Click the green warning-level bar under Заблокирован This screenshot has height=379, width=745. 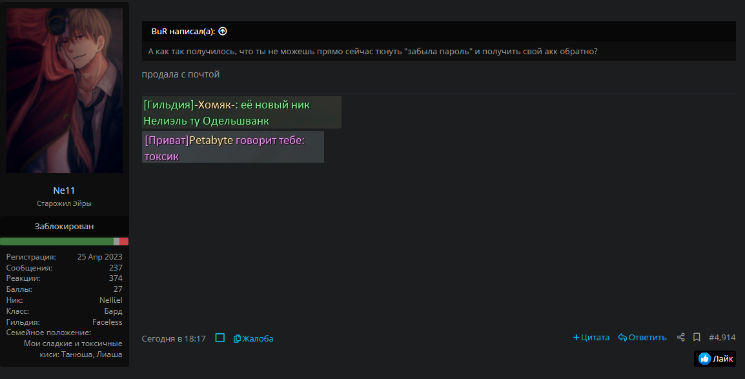[57, 241]
